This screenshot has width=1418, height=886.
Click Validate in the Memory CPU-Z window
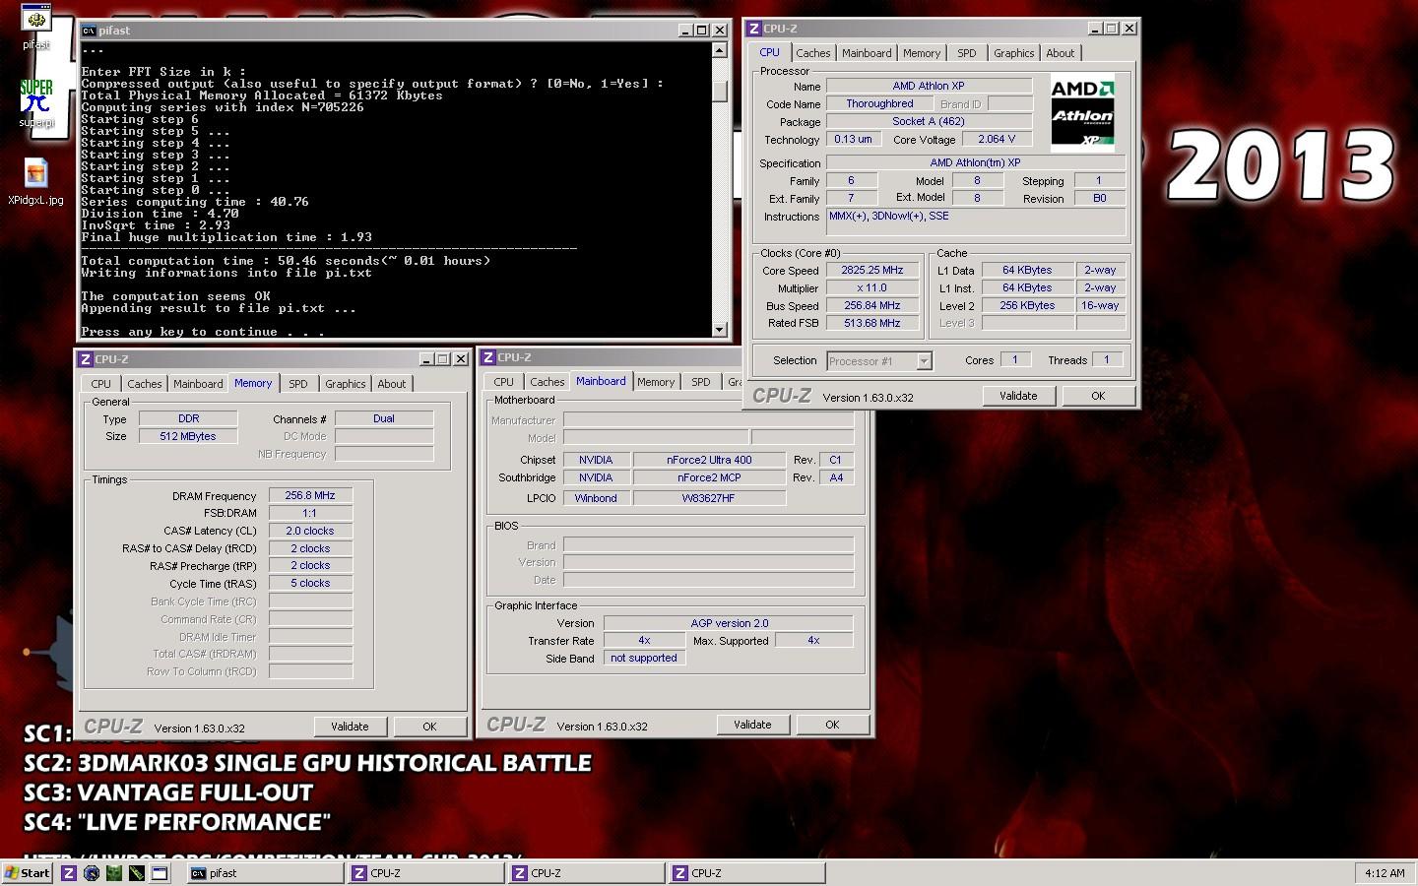point(350,727)
